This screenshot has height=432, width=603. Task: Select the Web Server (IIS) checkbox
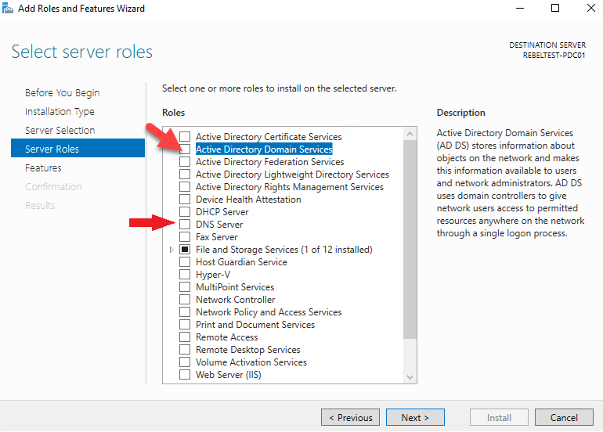[185, 375]
